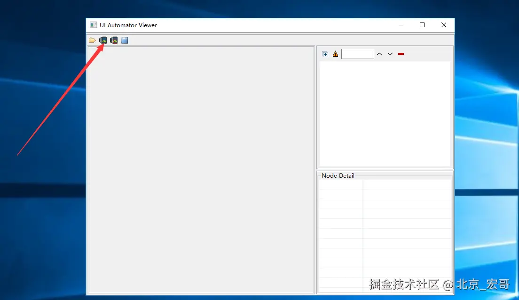519x300 pixels.
Task: Expand all nodes with plus icon
Action: click(325, 54)
